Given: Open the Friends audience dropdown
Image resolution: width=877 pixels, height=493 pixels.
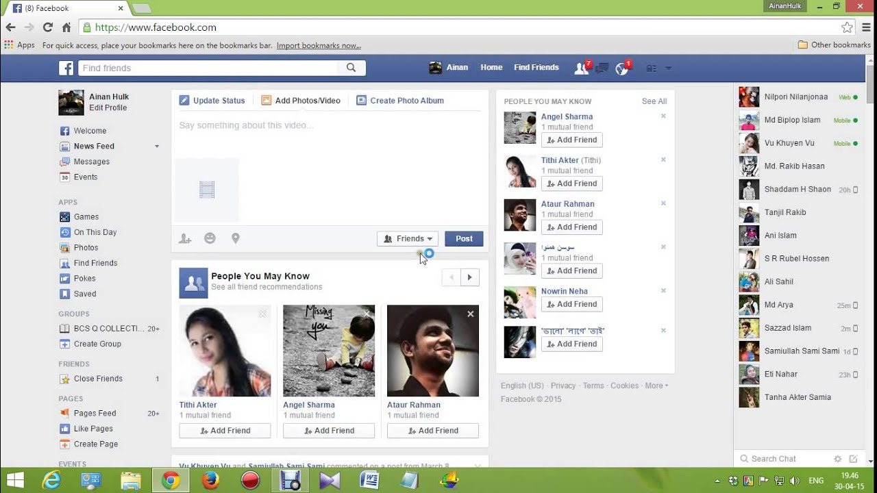Looking at the screenshot, I should click(408, 238).
